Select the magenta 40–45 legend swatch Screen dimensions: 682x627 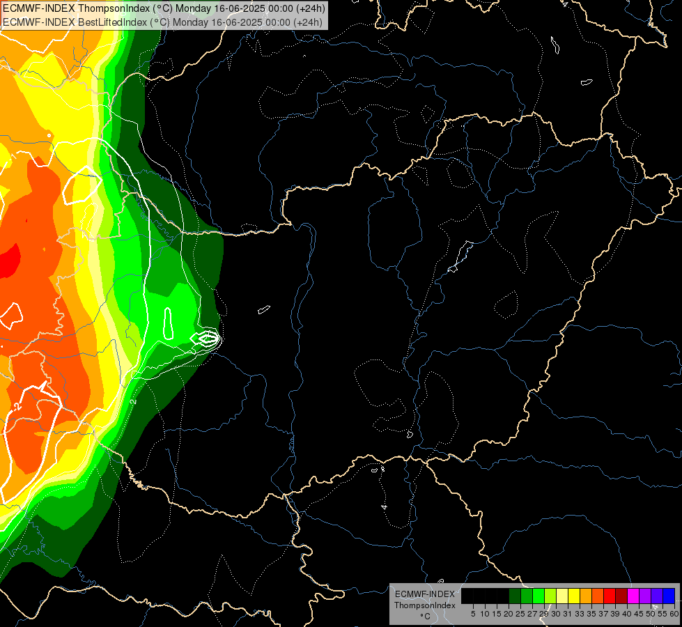point(633,596)
